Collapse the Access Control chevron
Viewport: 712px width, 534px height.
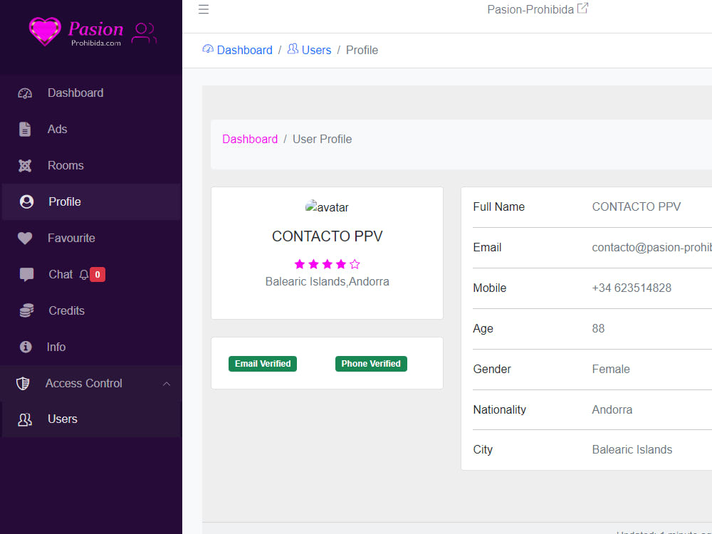point(167,384)
